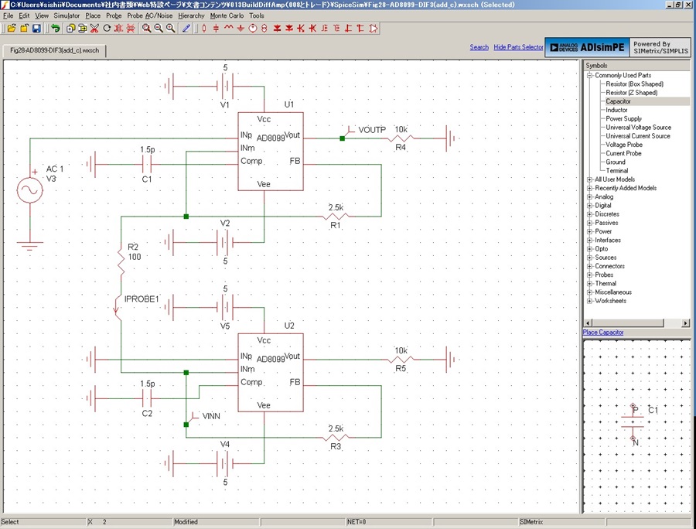Select Power Supply in parts list
Screen dimensions: 696x529
(x=623, y=119)
